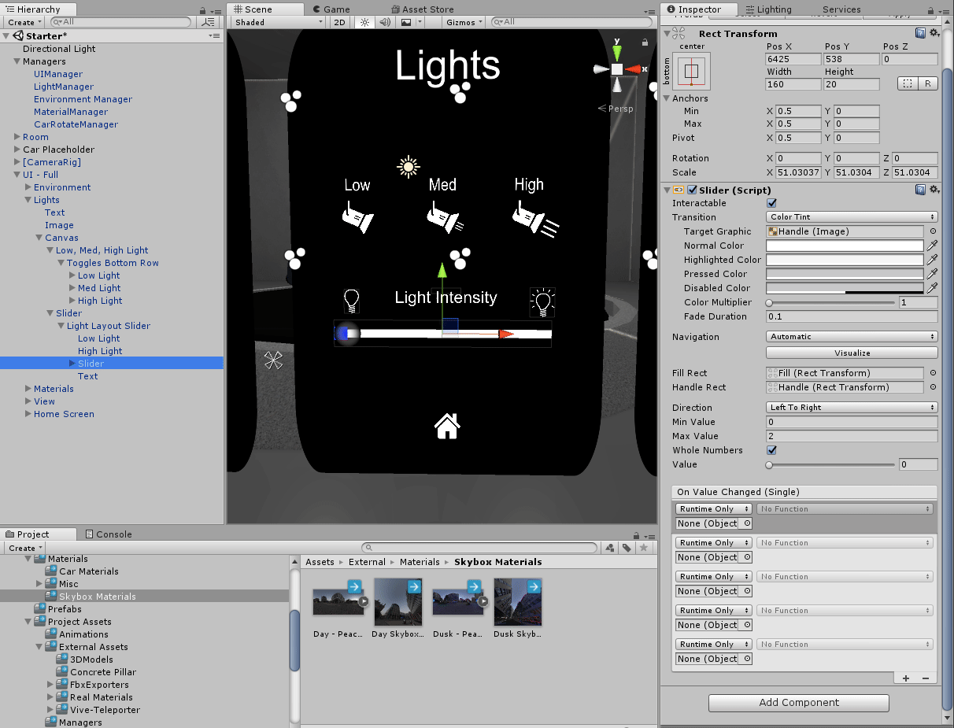Screen dimensions: 954x728
Task: Open Slider script help reference icon
Action: point(920,190)
